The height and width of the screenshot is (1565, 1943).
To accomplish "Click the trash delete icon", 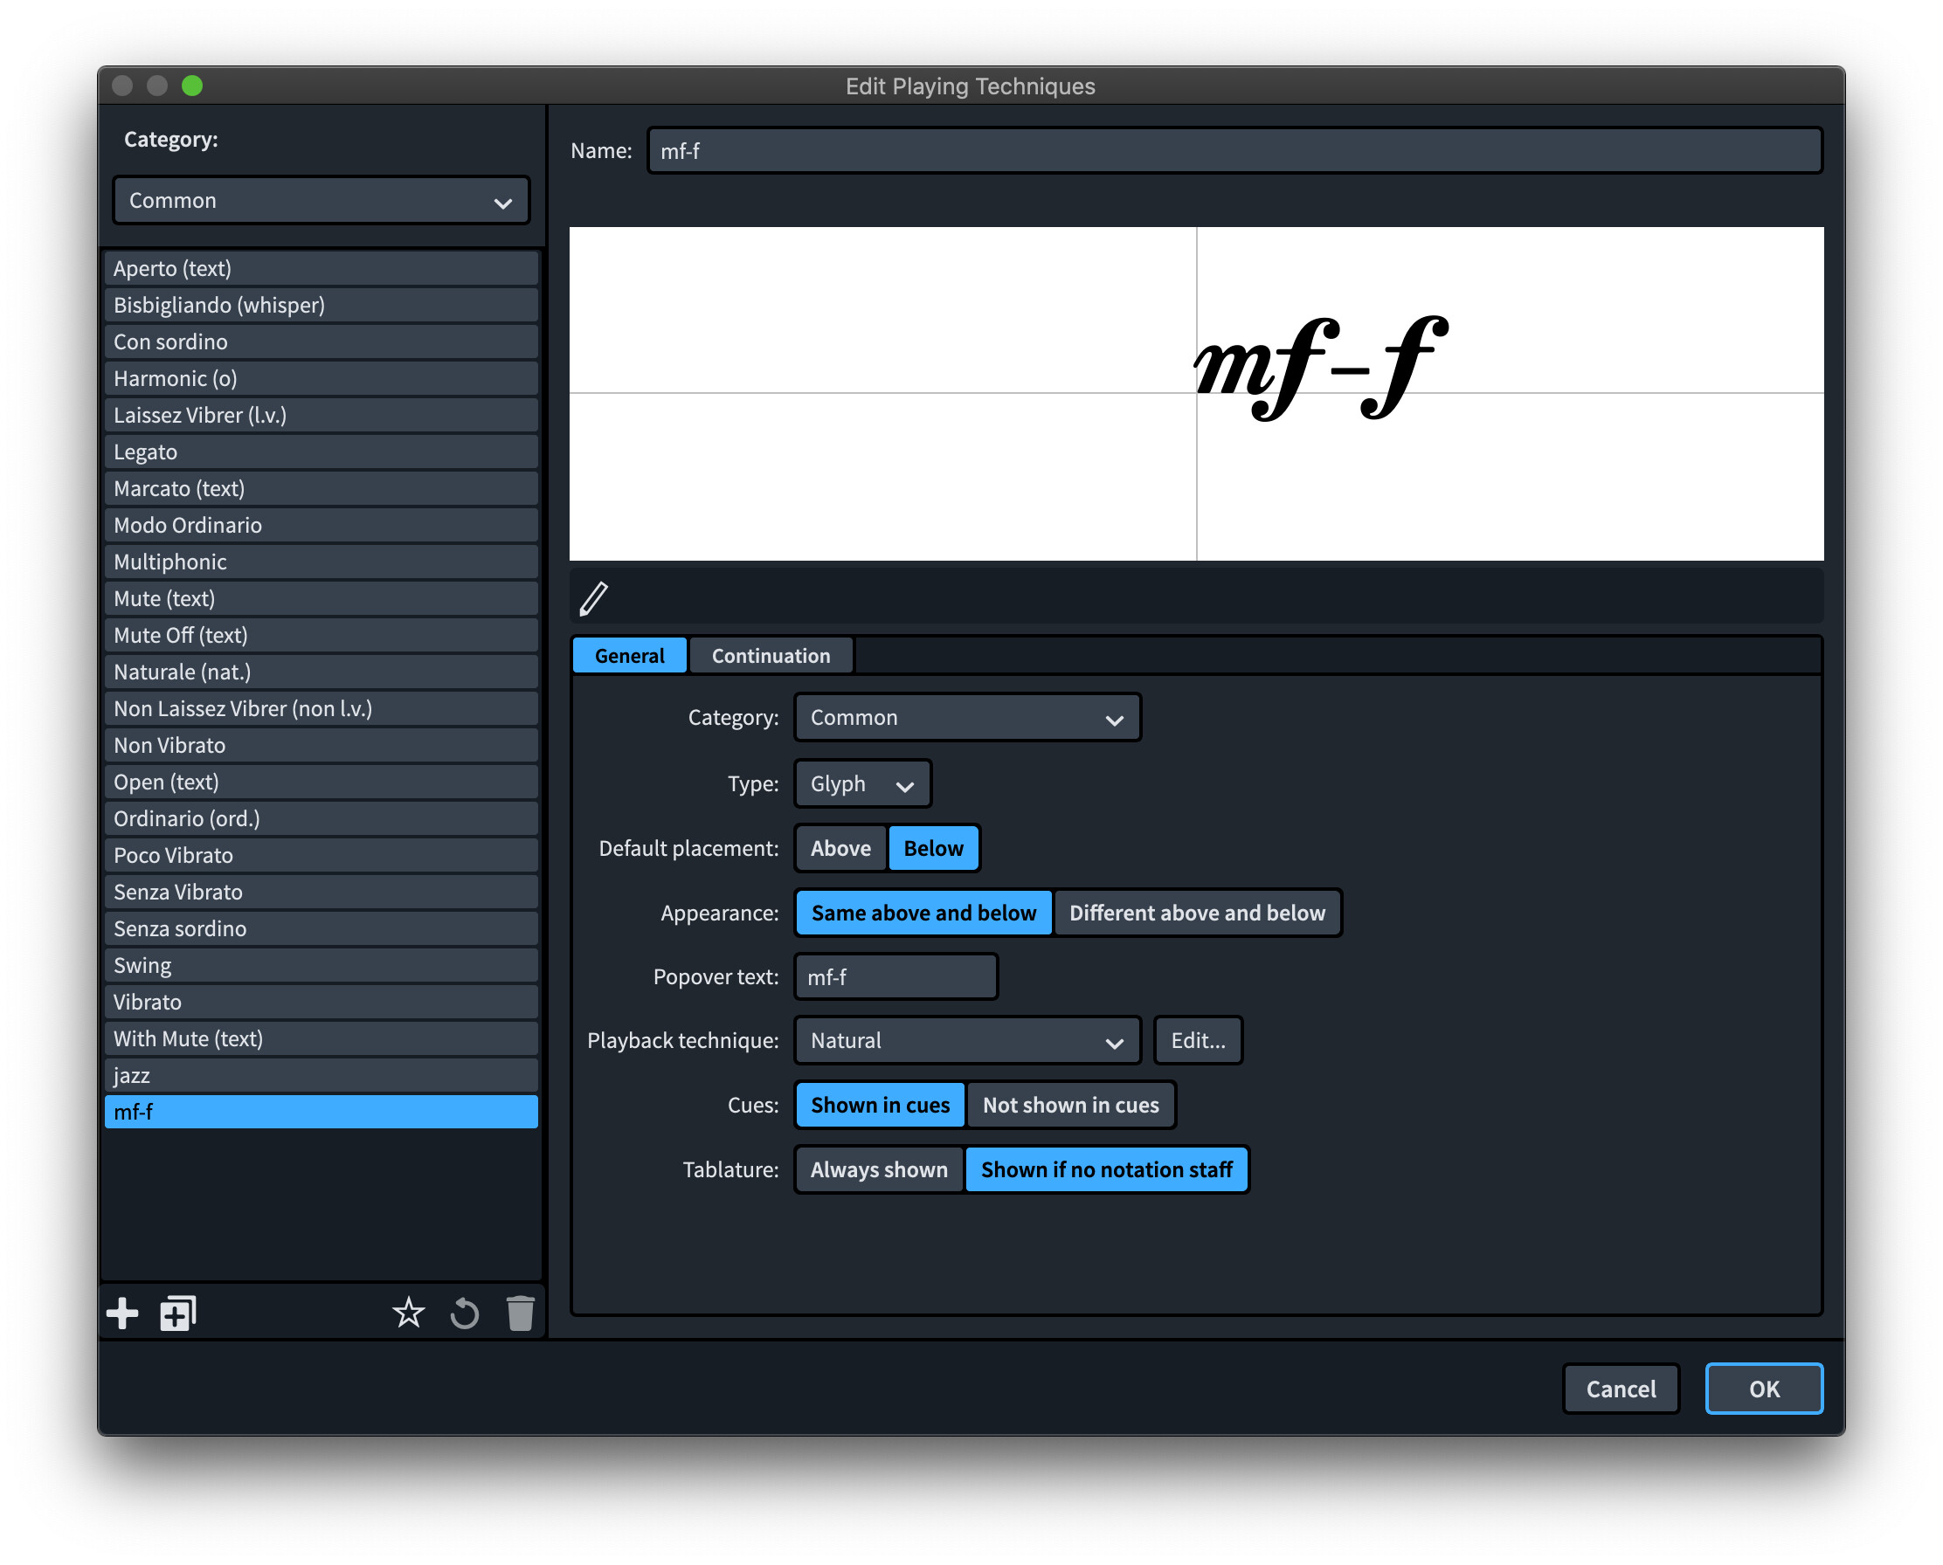I will coord(520,1313).
